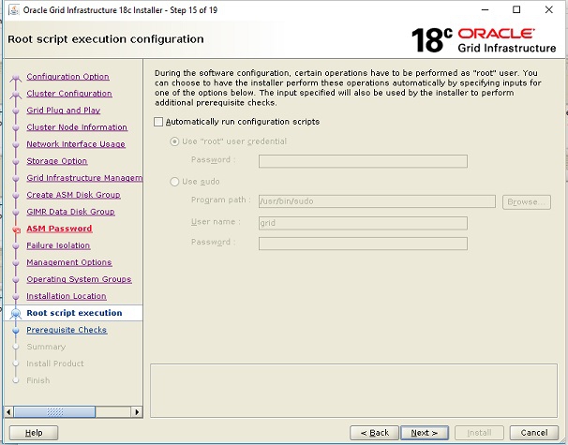The image size is (568, 445).
Task: Open the Configuration Option step
Action: (x=67, y=77)
